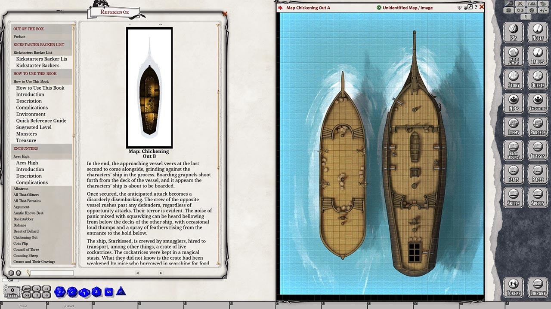Select the blue d20 die

point(59,291)
